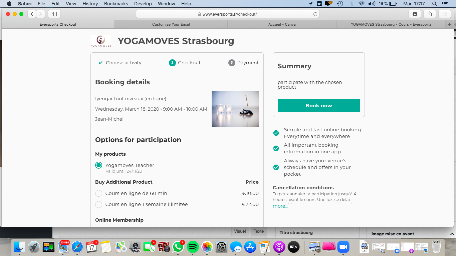
Task: Open Zoom app from the dock
Action: 343,247
